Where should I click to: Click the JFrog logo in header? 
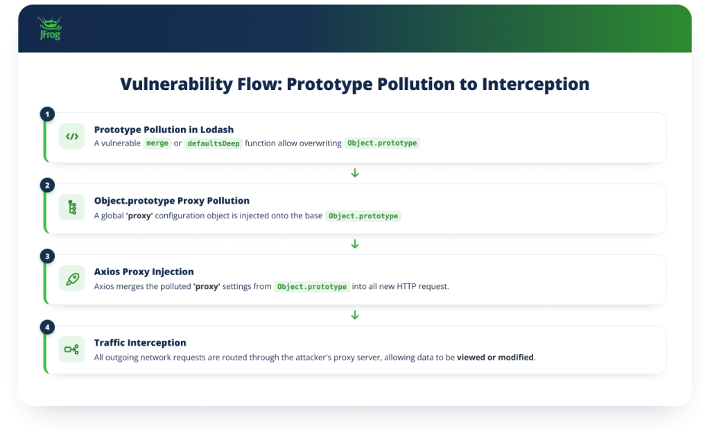(50, 28)
